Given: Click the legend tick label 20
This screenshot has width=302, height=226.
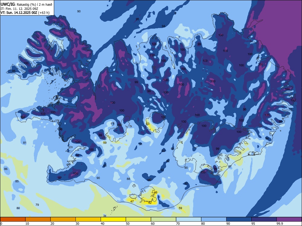Looking at the screenshot, I should click(x=52, y=224).
